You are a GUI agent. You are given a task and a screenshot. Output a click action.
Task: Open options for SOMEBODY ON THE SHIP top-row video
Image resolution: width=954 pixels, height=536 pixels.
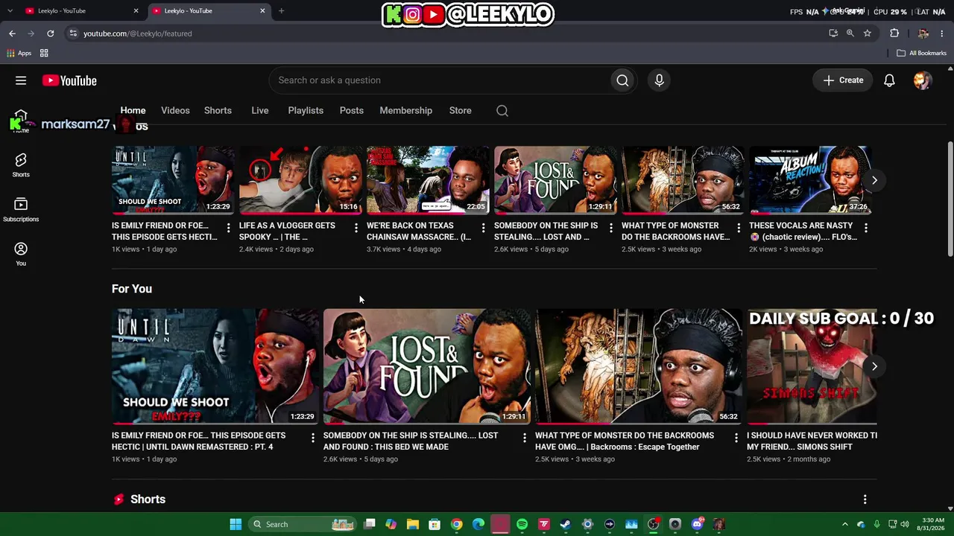(x=610, y=228)
